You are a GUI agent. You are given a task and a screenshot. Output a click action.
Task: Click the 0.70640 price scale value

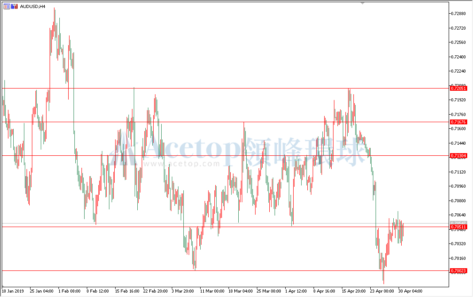tap(458, 215)
